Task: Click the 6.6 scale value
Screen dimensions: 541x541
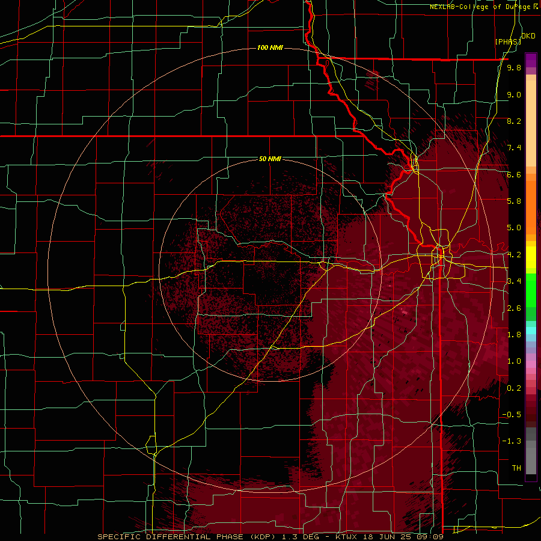Action: [x=514, y=174]
